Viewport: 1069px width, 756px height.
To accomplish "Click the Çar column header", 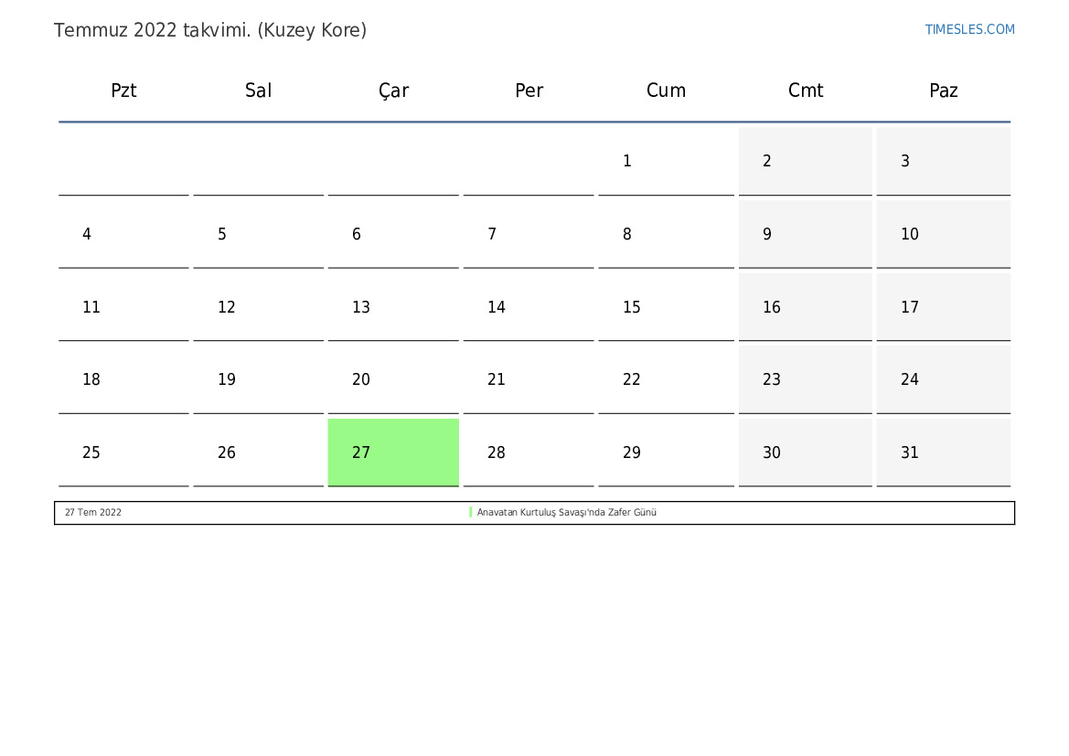I will [393, 91].
